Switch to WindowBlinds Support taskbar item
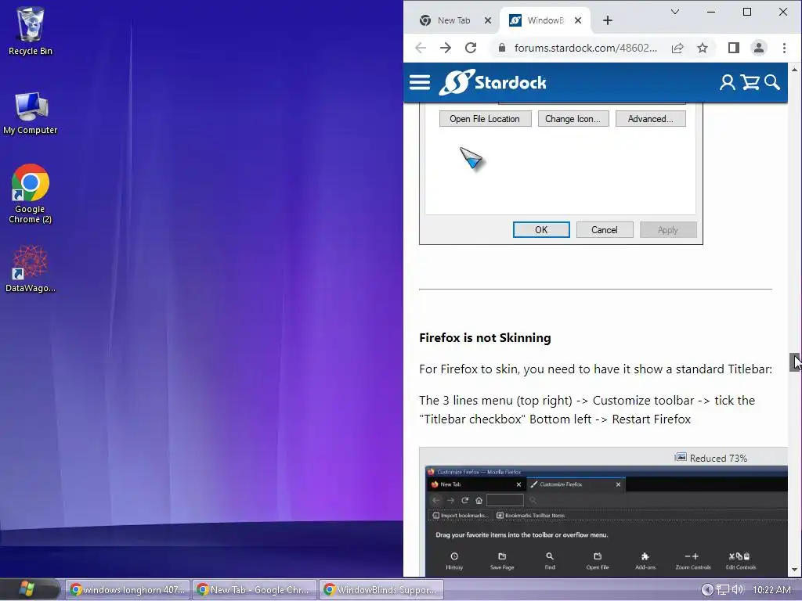 381,590
